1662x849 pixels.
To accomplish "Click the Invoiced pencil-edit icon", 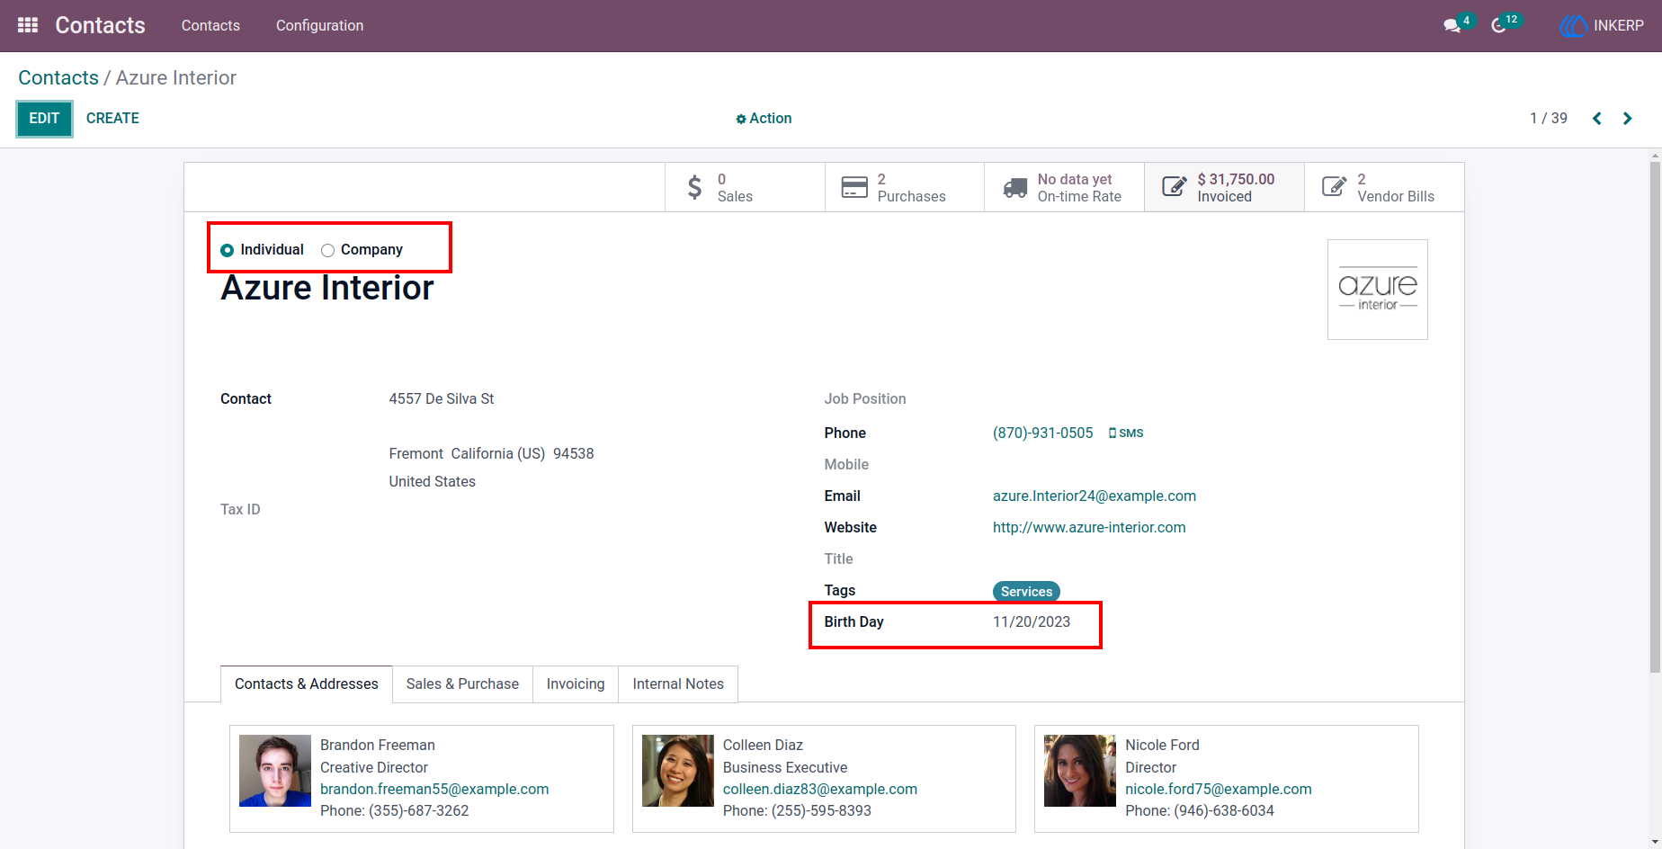I will coord(1175,186).
